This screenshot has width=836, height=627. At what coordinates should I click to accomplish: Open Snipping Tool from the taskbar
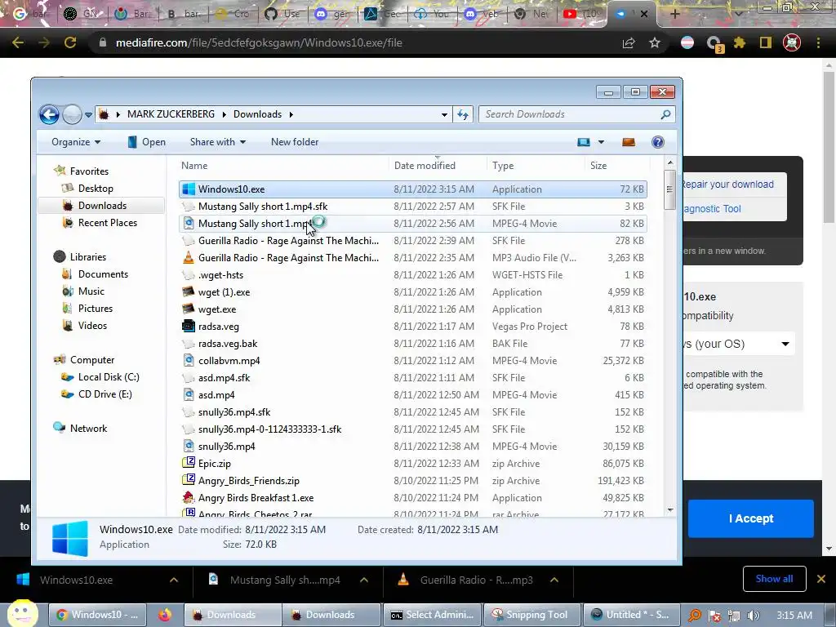coord(532,615)
